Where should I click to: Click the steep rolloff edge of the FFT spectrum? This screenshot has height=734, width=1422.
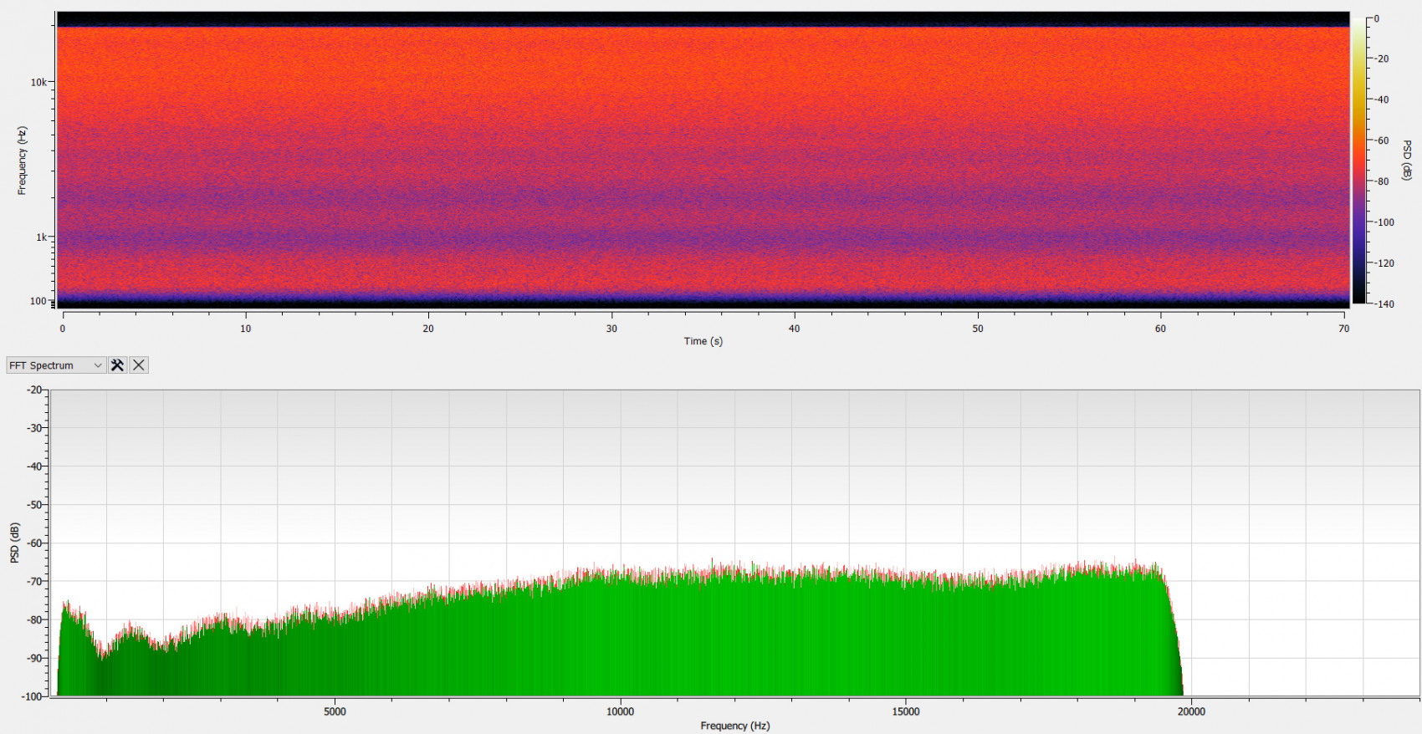tap(1174, 635)
